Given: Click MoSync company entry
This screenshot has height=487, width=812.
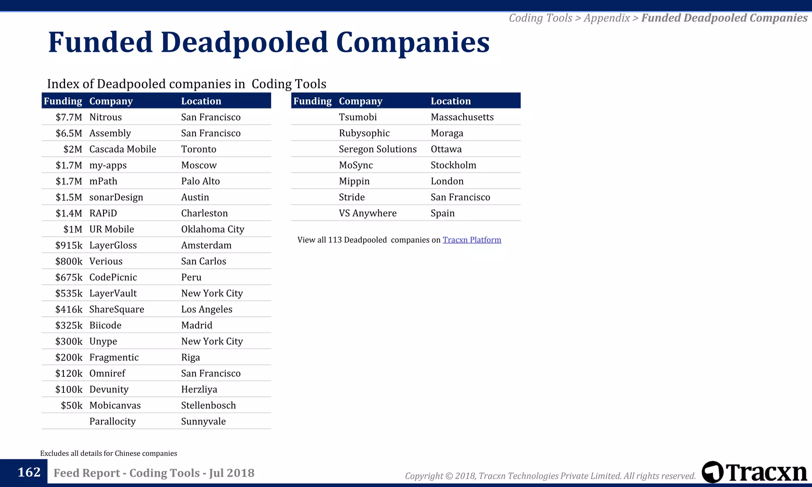Looking at the screenshot, I should tap(356, 165).
